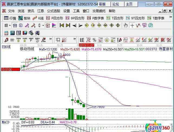Open the T数字表 tool
The image size is (174, 132).
point(156,18)
